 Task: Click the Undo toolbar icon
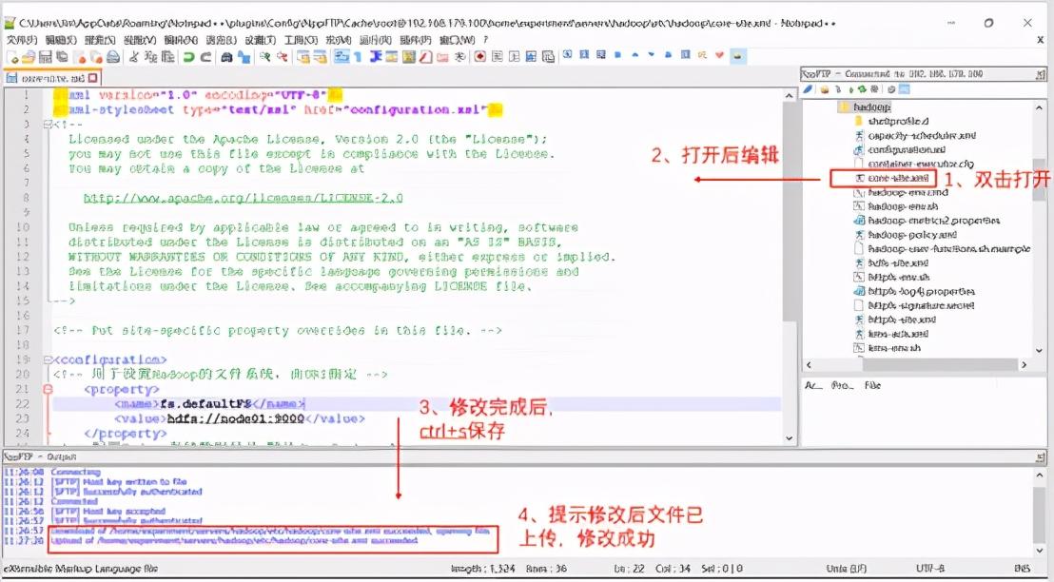186,57
